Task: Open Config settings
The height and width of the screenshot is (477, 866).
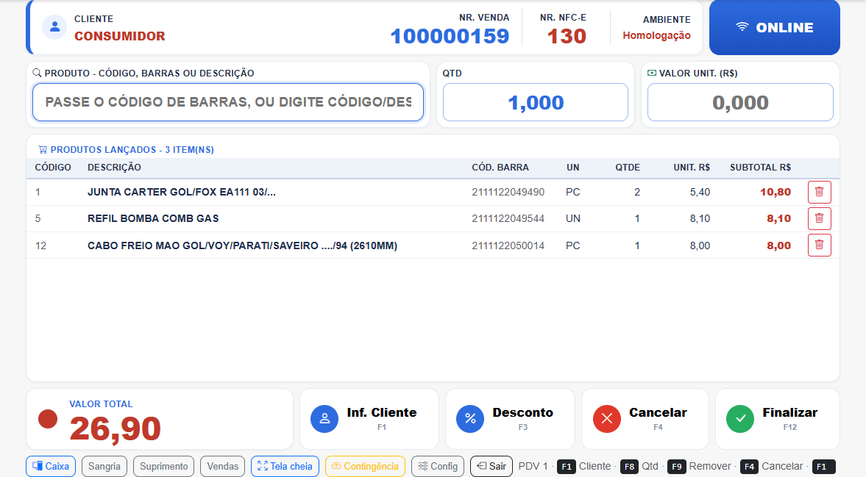Action: coord(438,466)
